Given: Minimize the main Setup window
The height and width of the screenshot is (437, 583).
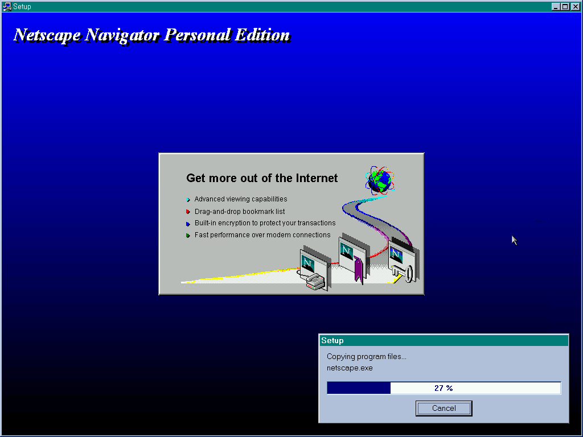Looking at the screenshot, I should tap(556, 6).
